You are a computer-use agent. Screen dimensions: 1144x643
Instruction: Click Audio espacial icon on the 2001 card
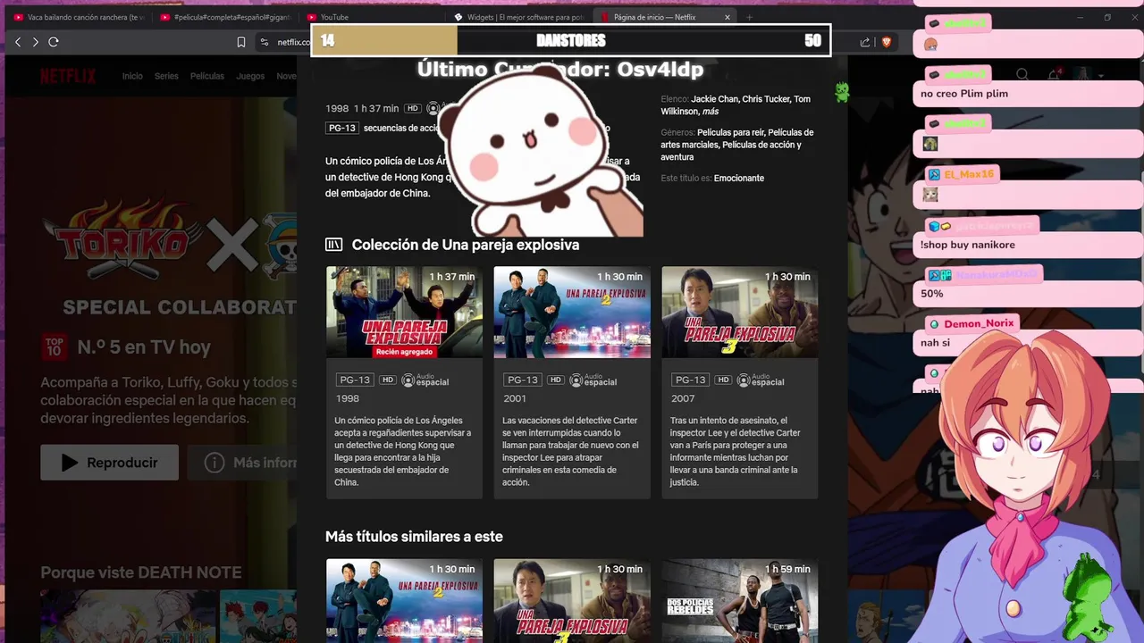(x=593, y=380)
